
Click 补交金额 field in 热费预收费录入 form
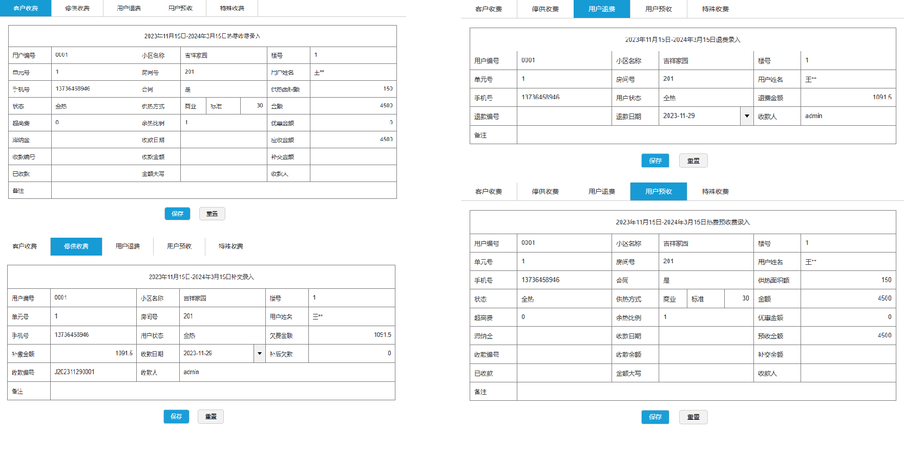click(x=848, y=354)
